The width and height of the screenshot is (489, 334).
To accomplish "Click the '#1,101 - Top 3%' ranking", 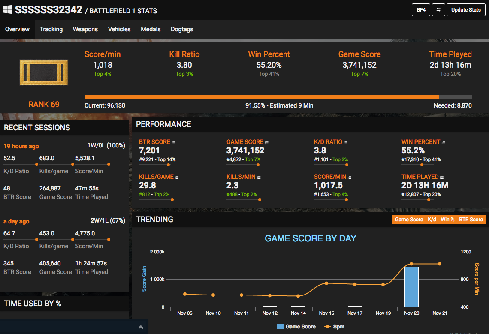I will (x=331, y=159).
